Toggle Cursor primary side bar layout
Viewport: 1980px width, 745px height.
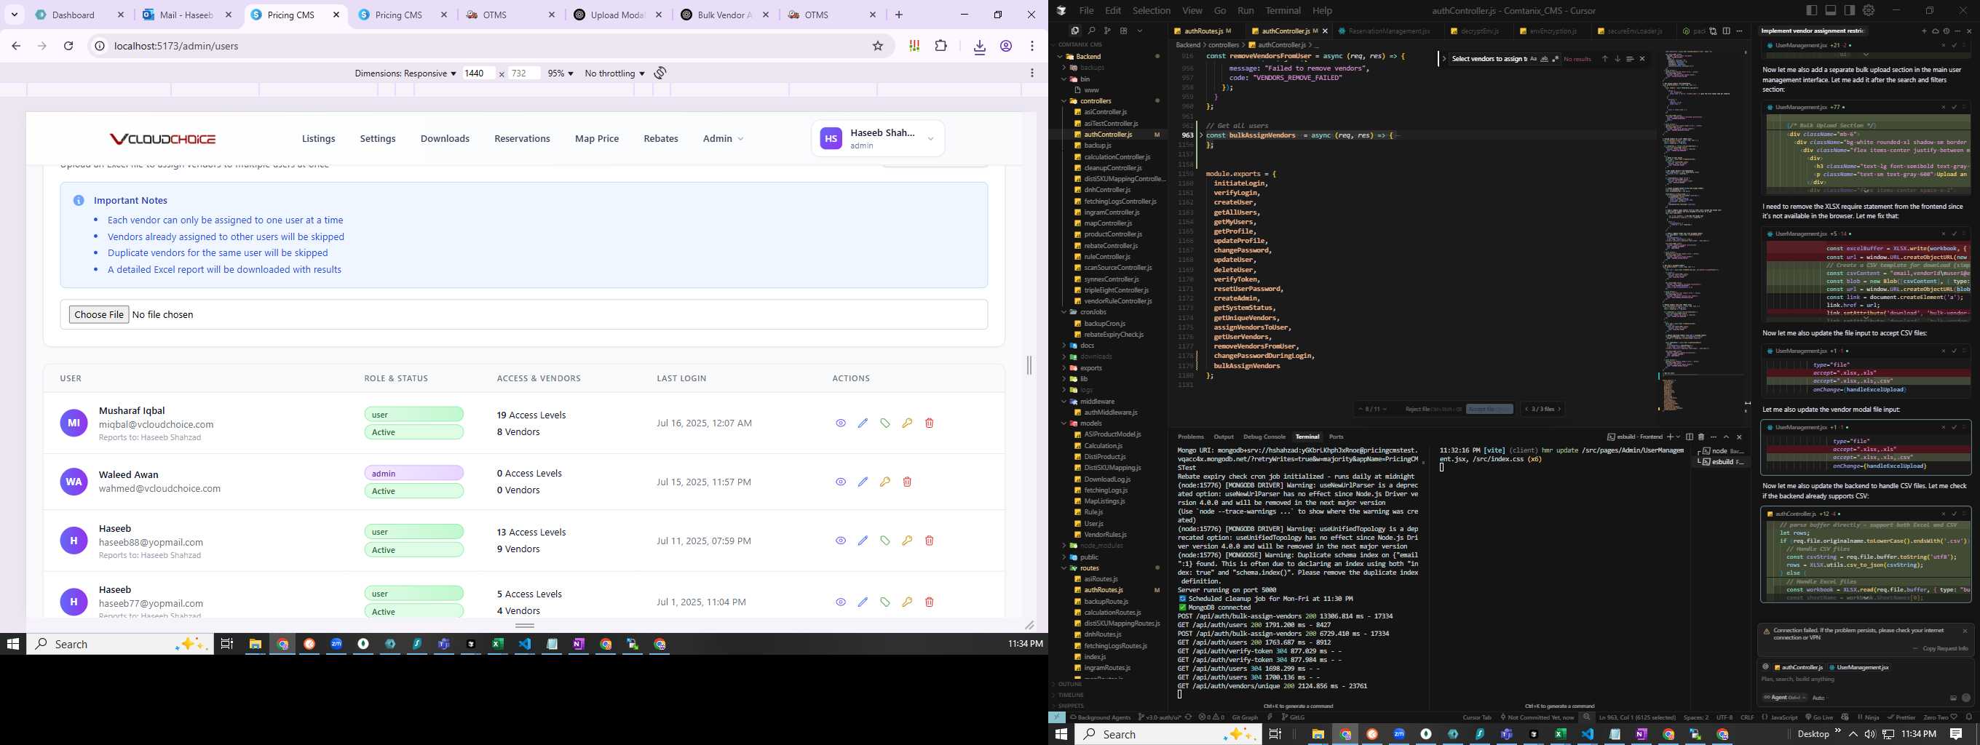pos(1812,10)
